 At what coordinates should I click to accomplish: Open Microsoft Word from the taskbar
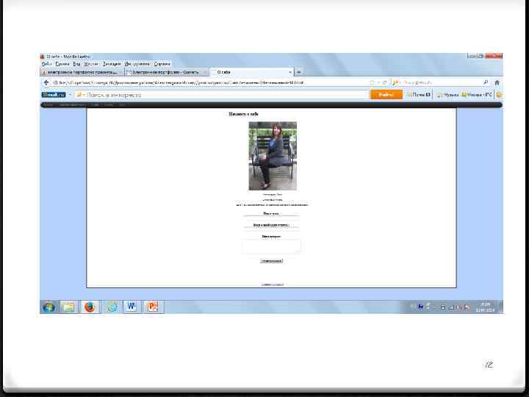132,307
